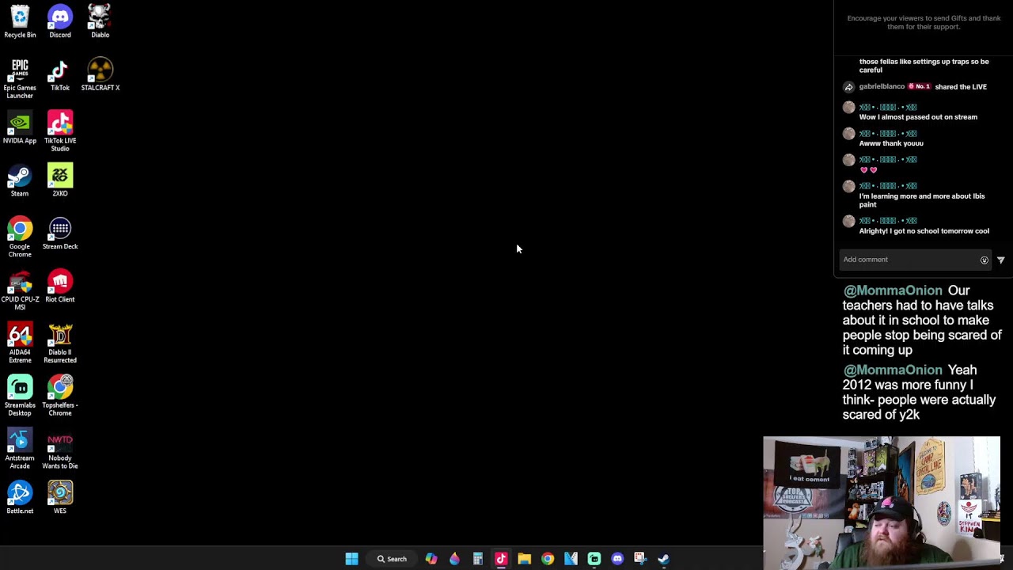Select the 2XKO desktop icon
The width and height of the screenshot is (1013, 570).
60,180
